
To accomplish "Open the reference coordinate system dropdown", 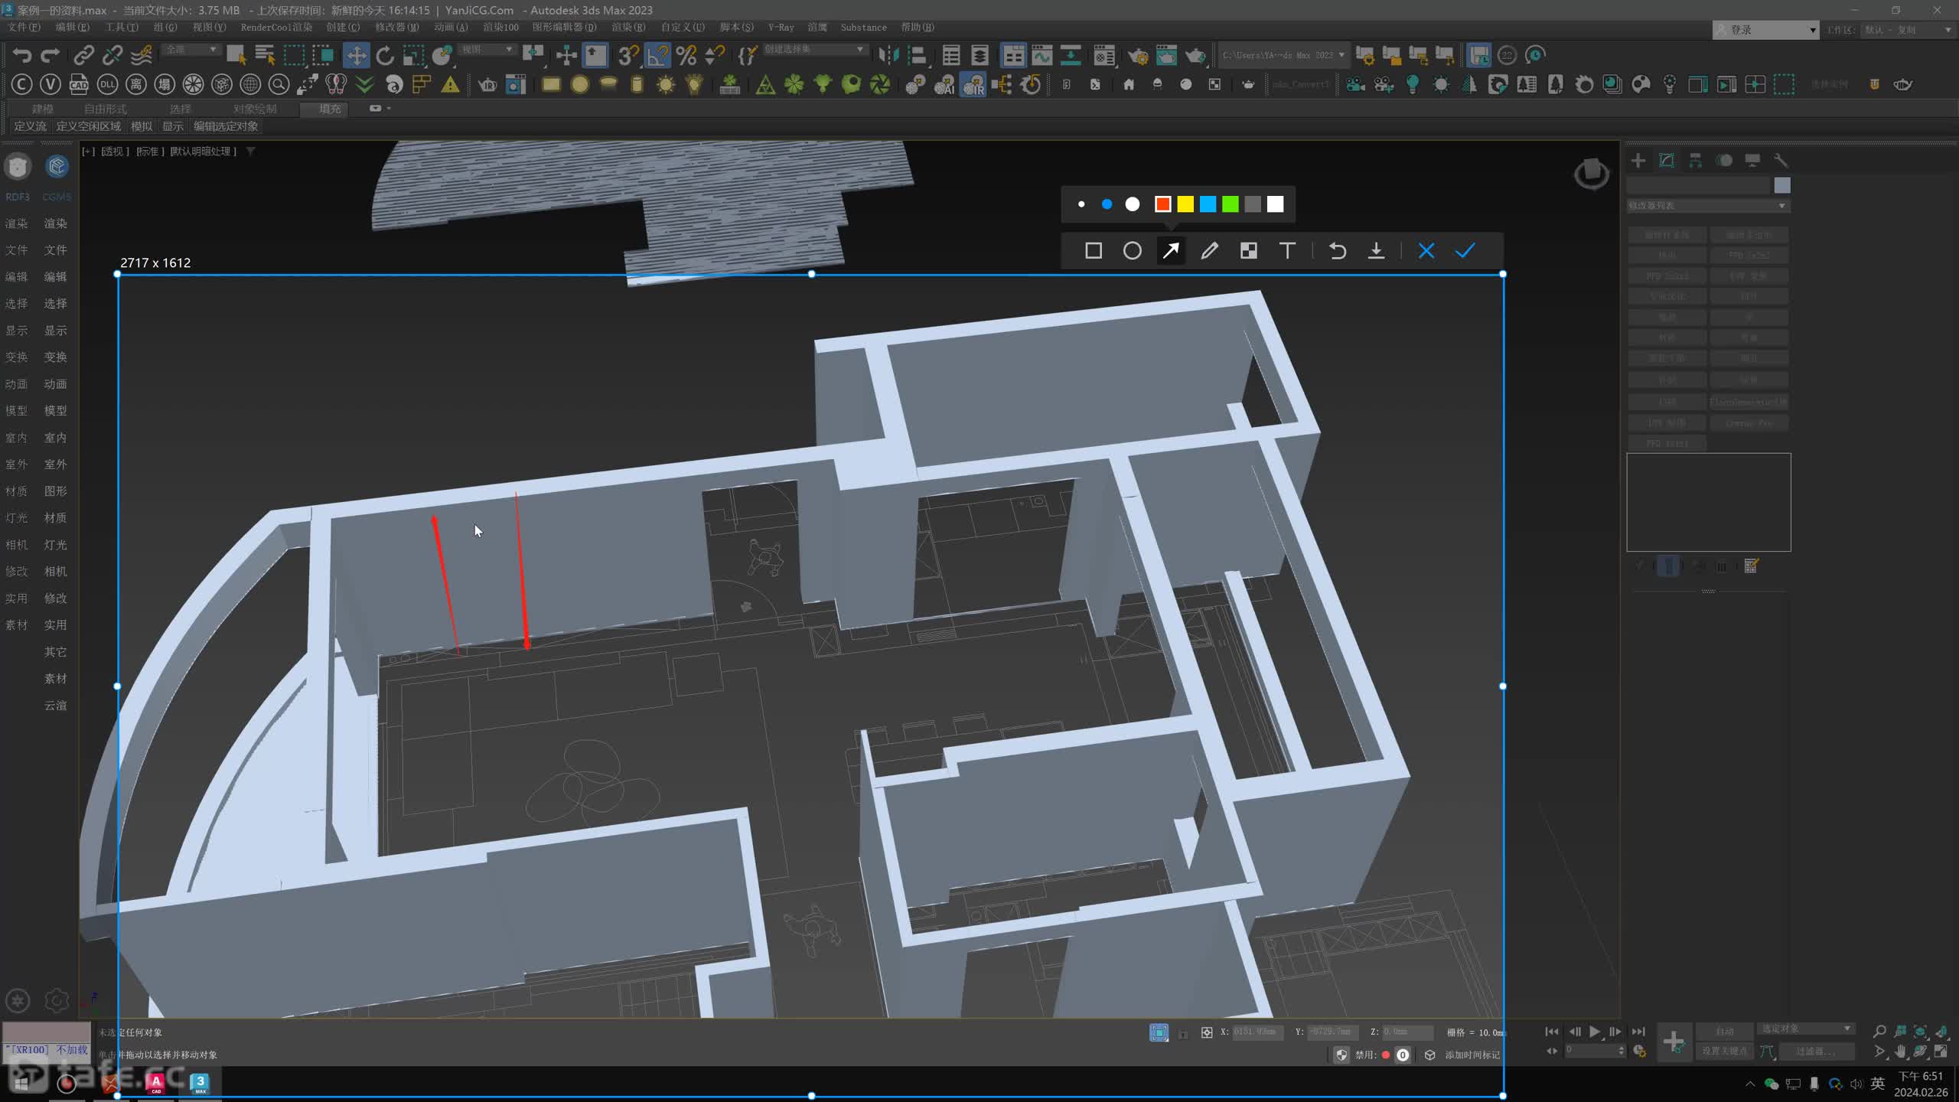I will pos(487,50).
